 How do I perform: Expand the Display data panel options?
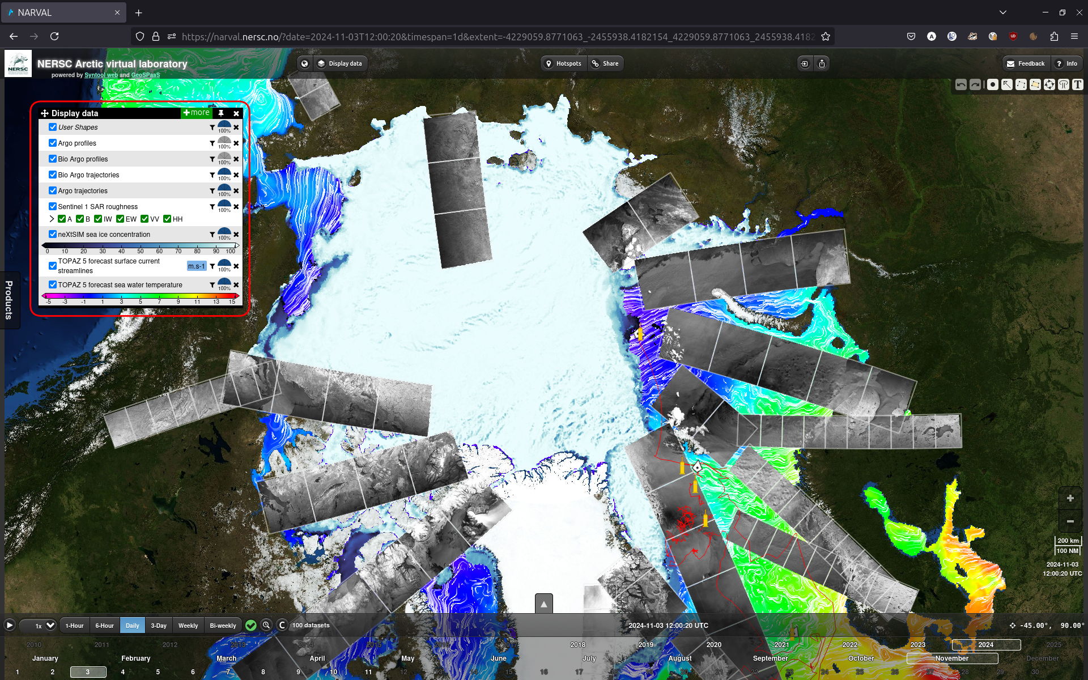coord(195,113)
